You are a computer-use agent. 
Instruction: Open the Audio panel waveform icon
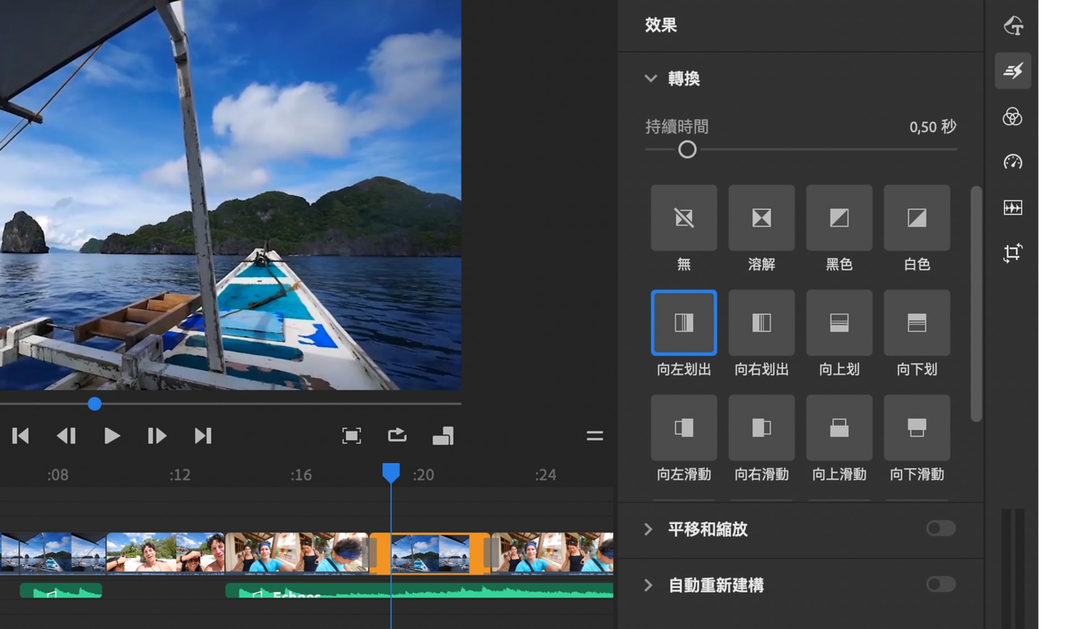click(1012, 208)
